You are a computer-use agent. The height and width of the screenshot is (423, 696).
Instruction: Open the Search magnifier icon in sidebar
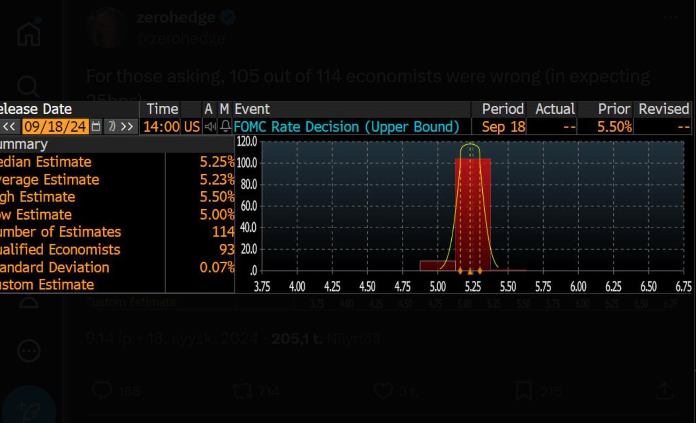pos(29,86)
